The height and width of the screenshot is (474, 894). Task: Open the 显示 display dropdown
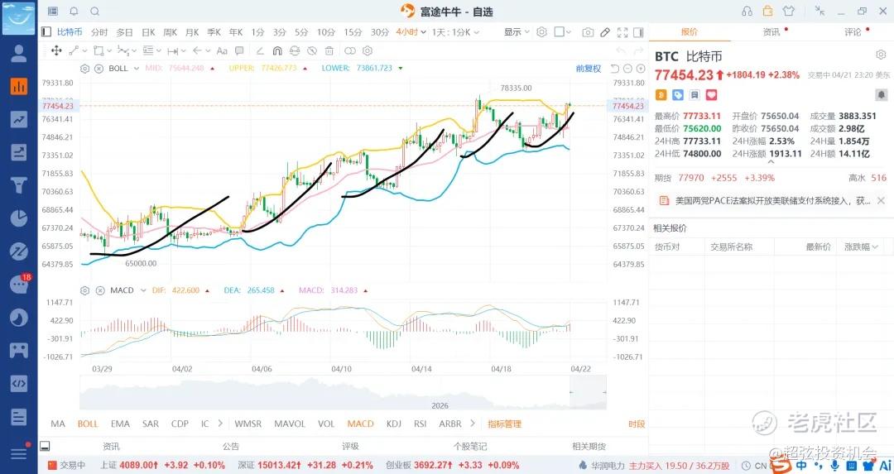[x=517, y=32]
